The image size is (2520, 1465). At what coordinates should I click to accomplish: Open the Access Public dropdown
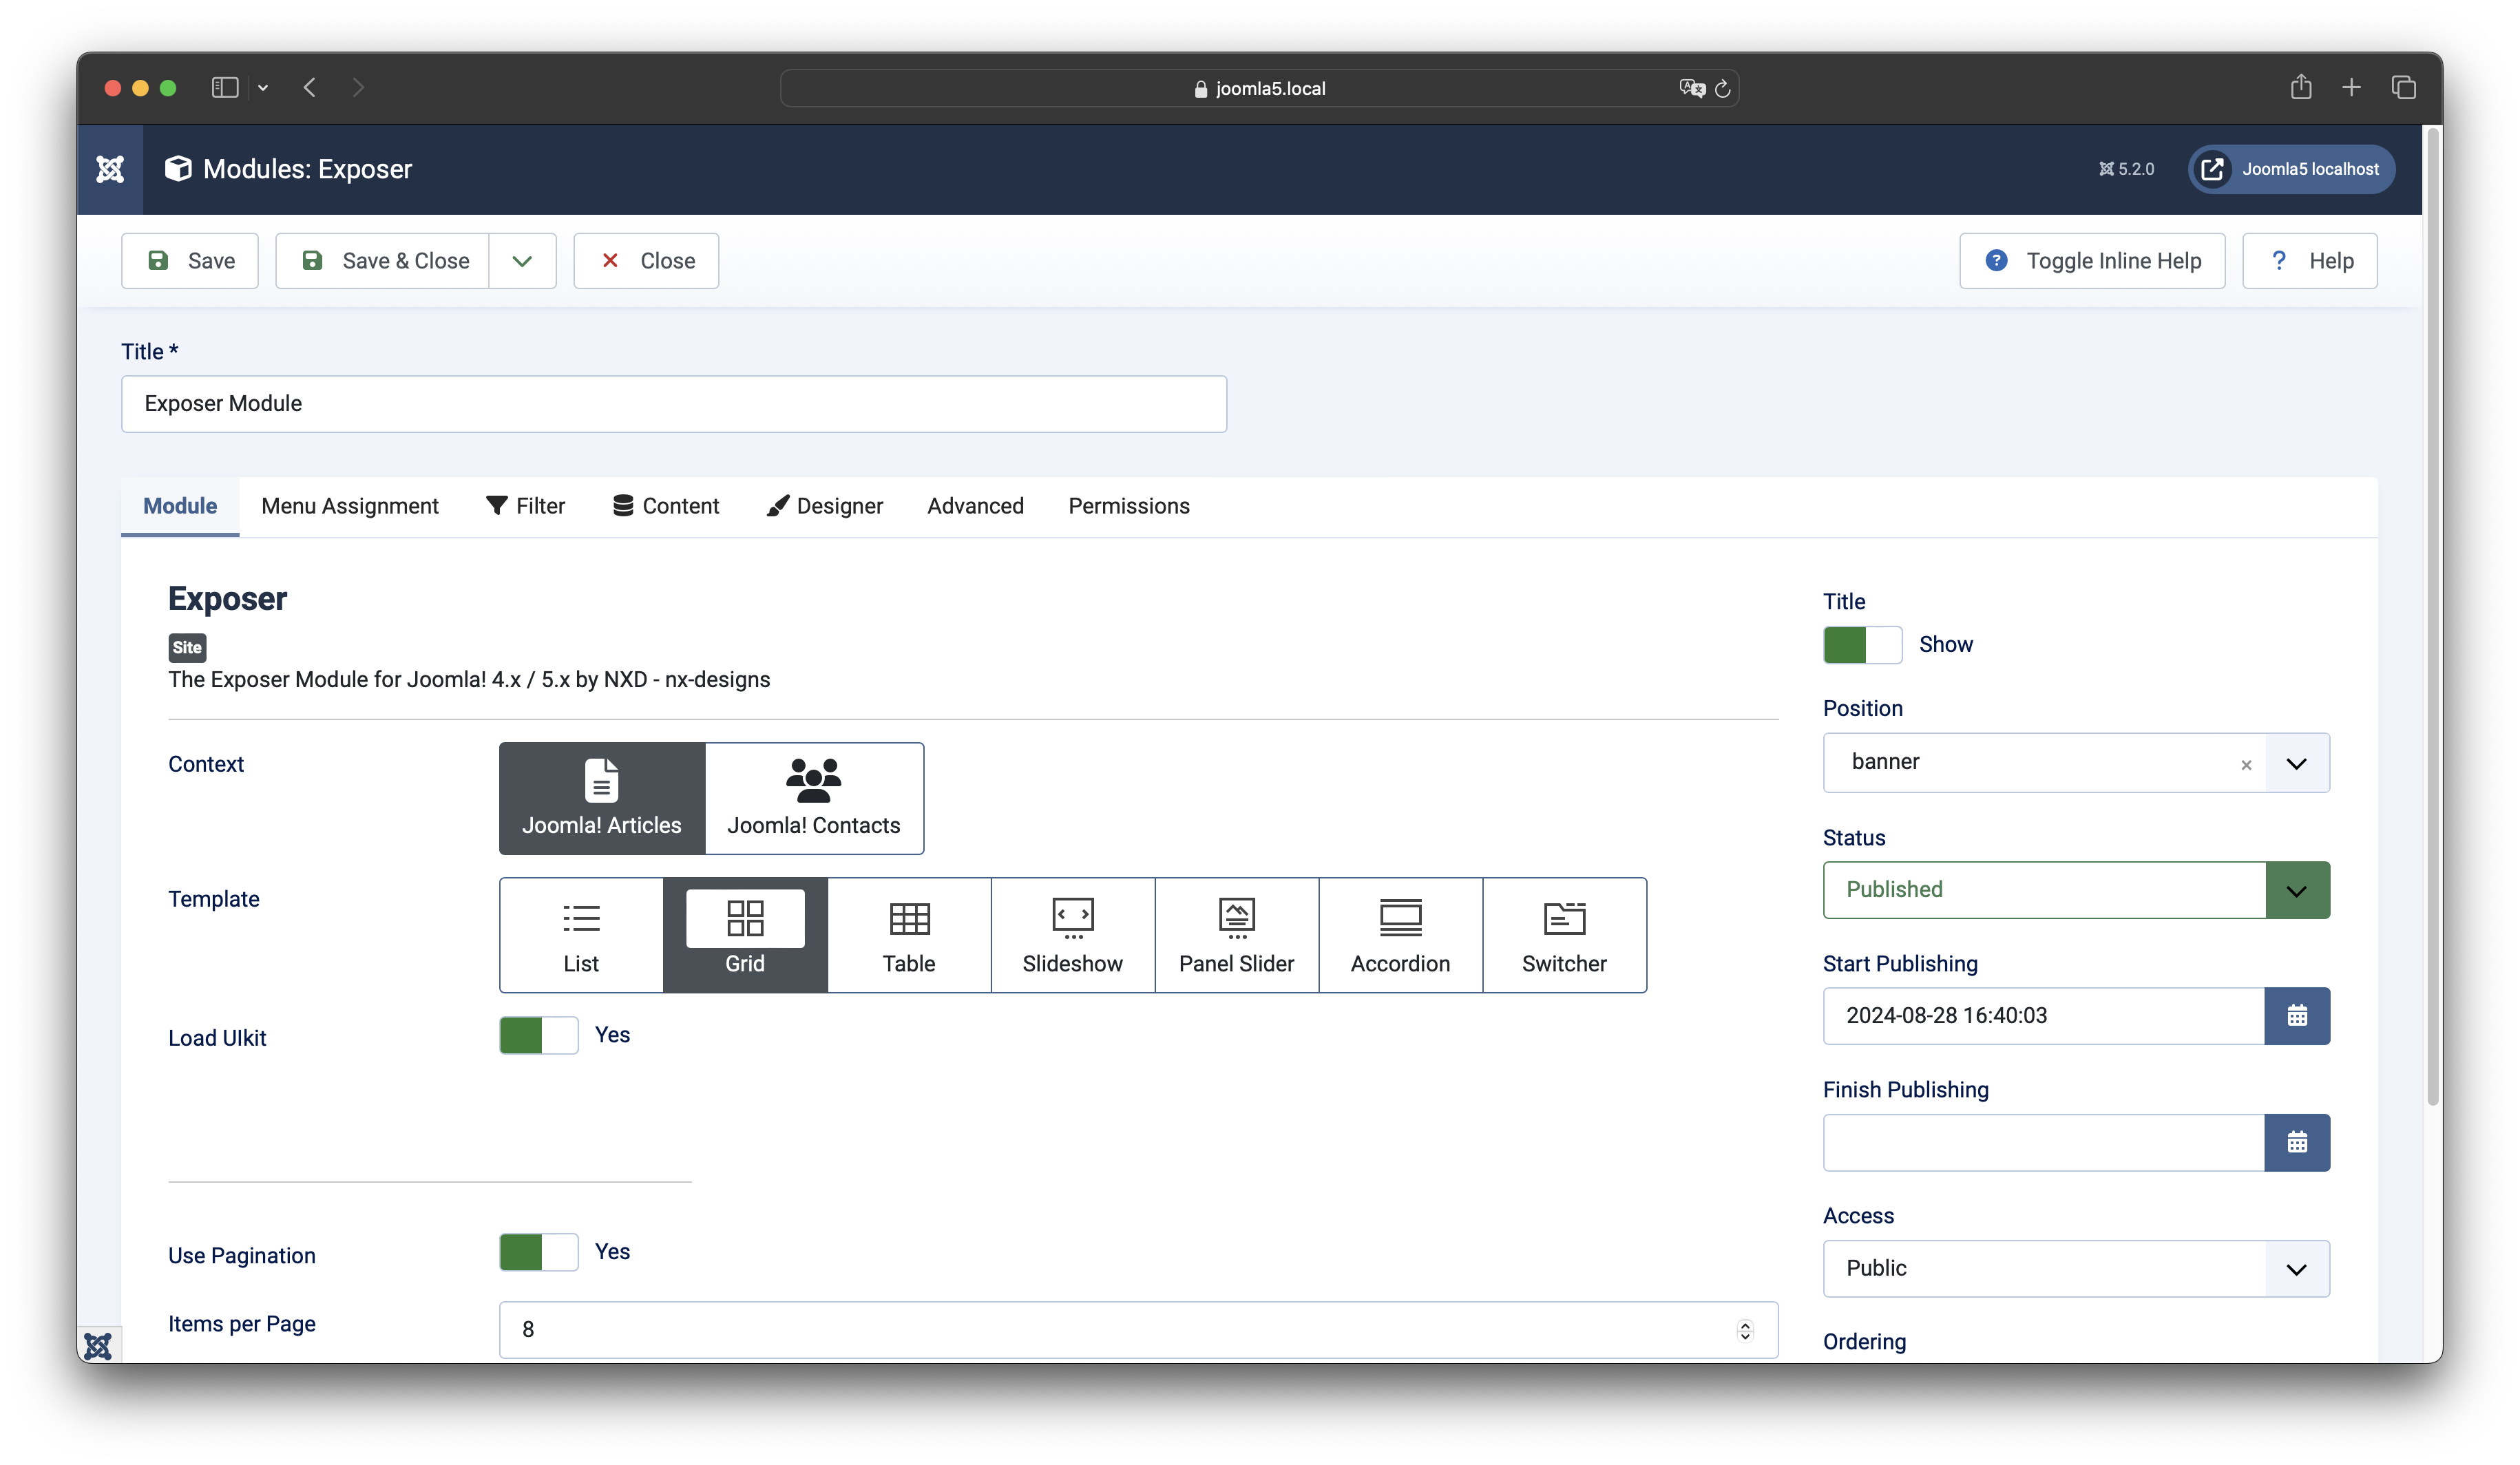(x=2076, y=1269)
